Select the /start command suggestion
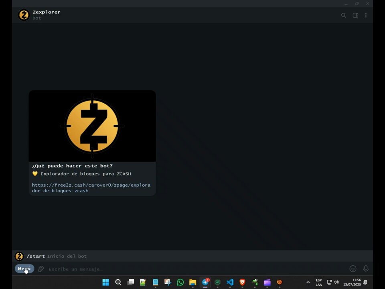 pos(192,256)
